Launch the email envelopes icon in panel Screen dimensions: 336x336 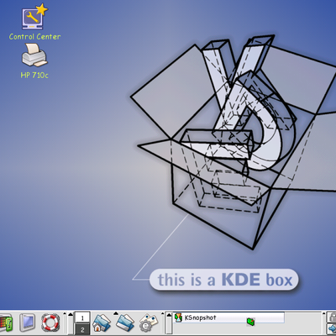(x=149, y=323)
